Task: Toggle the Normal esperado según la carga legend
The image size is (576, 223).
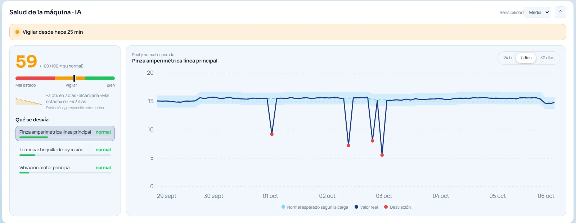Action: (315, 207)
